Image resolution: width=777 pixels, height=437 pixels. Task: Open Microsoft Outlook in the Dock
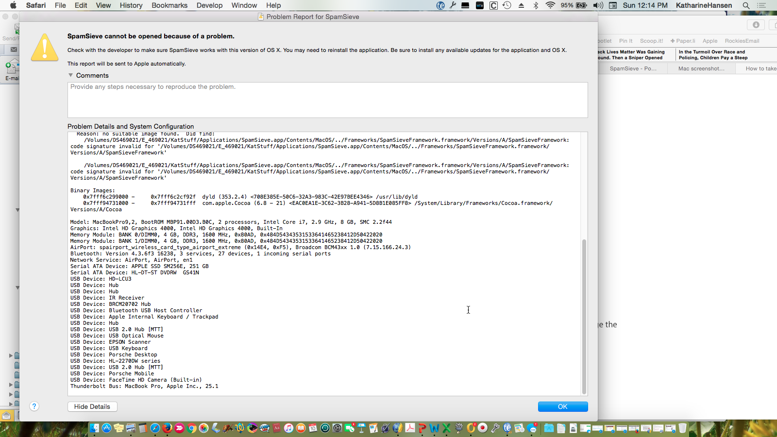click(x=471, y=428)
